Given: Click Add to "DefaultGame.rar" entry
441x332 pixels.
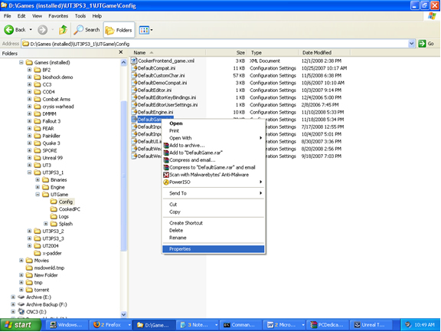Looking at the screenshot, I should pos(214,153).
